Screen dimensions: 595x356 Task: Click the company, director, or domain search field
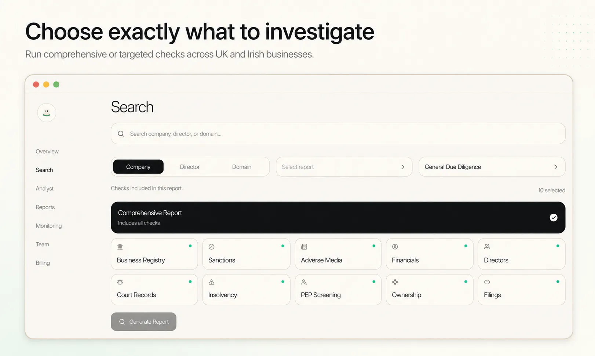(x=338, y=134)
